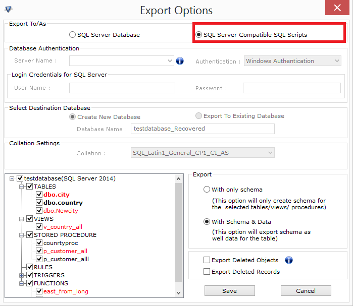Choose the With only schema option
The width and height of the screenshot is (353, 306).
coord(207,190)
